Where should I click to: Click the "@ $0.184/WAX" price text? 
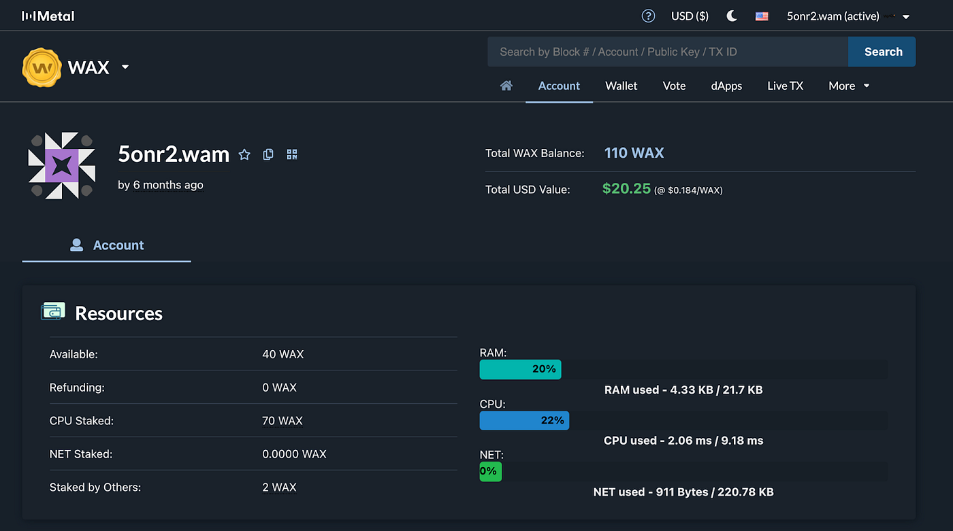pos(688,190)
